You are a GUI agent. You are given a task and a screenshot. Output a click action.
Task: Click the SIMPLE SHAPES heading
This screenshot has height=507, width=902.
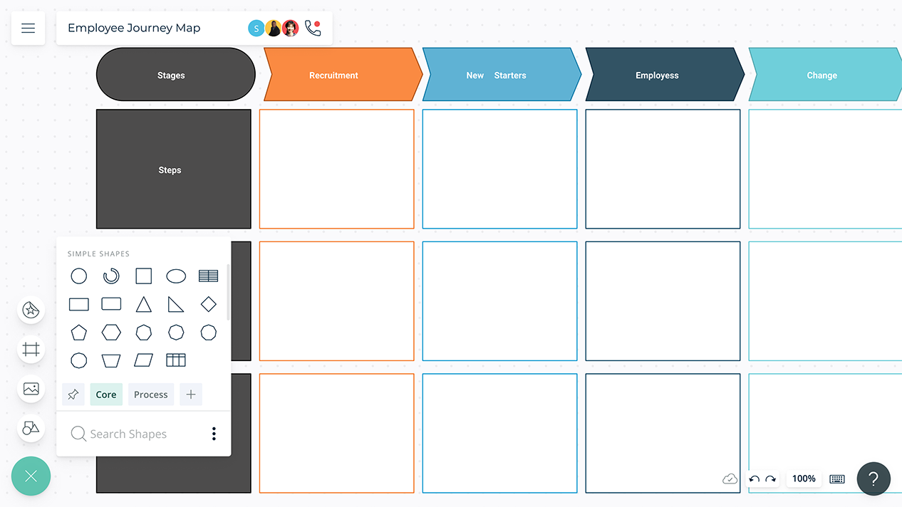coord(98,254)
